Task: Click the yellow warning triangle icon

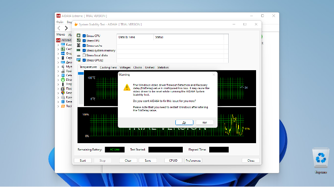Action: tap(127, 87)
